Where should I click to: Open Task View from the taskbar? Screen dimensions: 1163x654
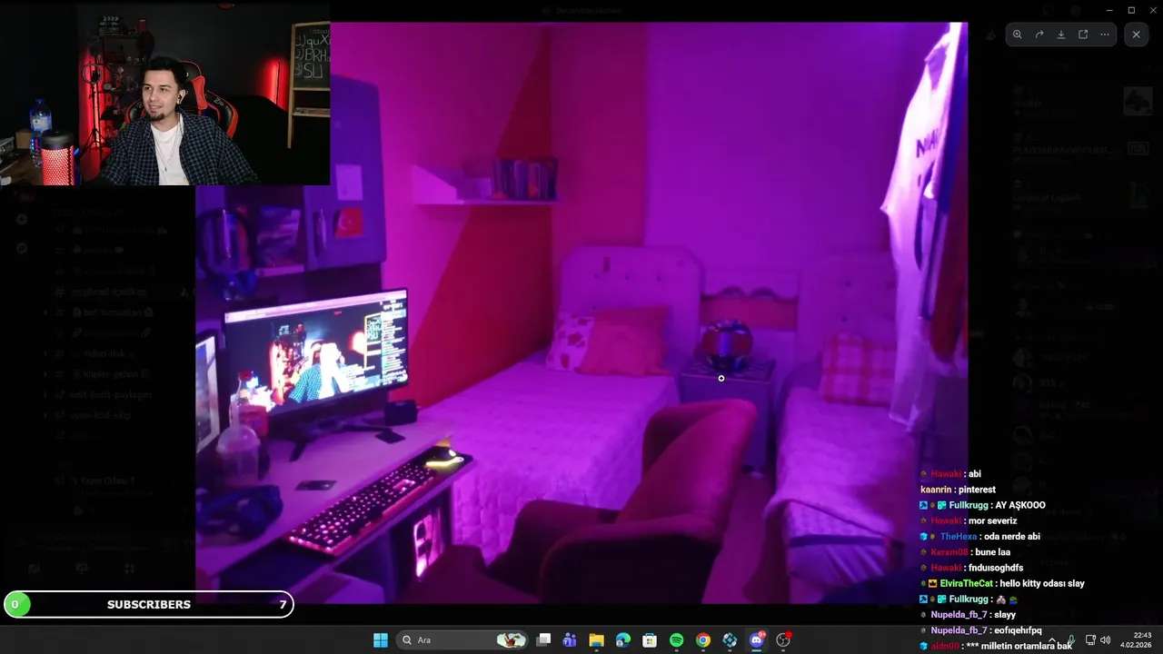coord(543,640)
